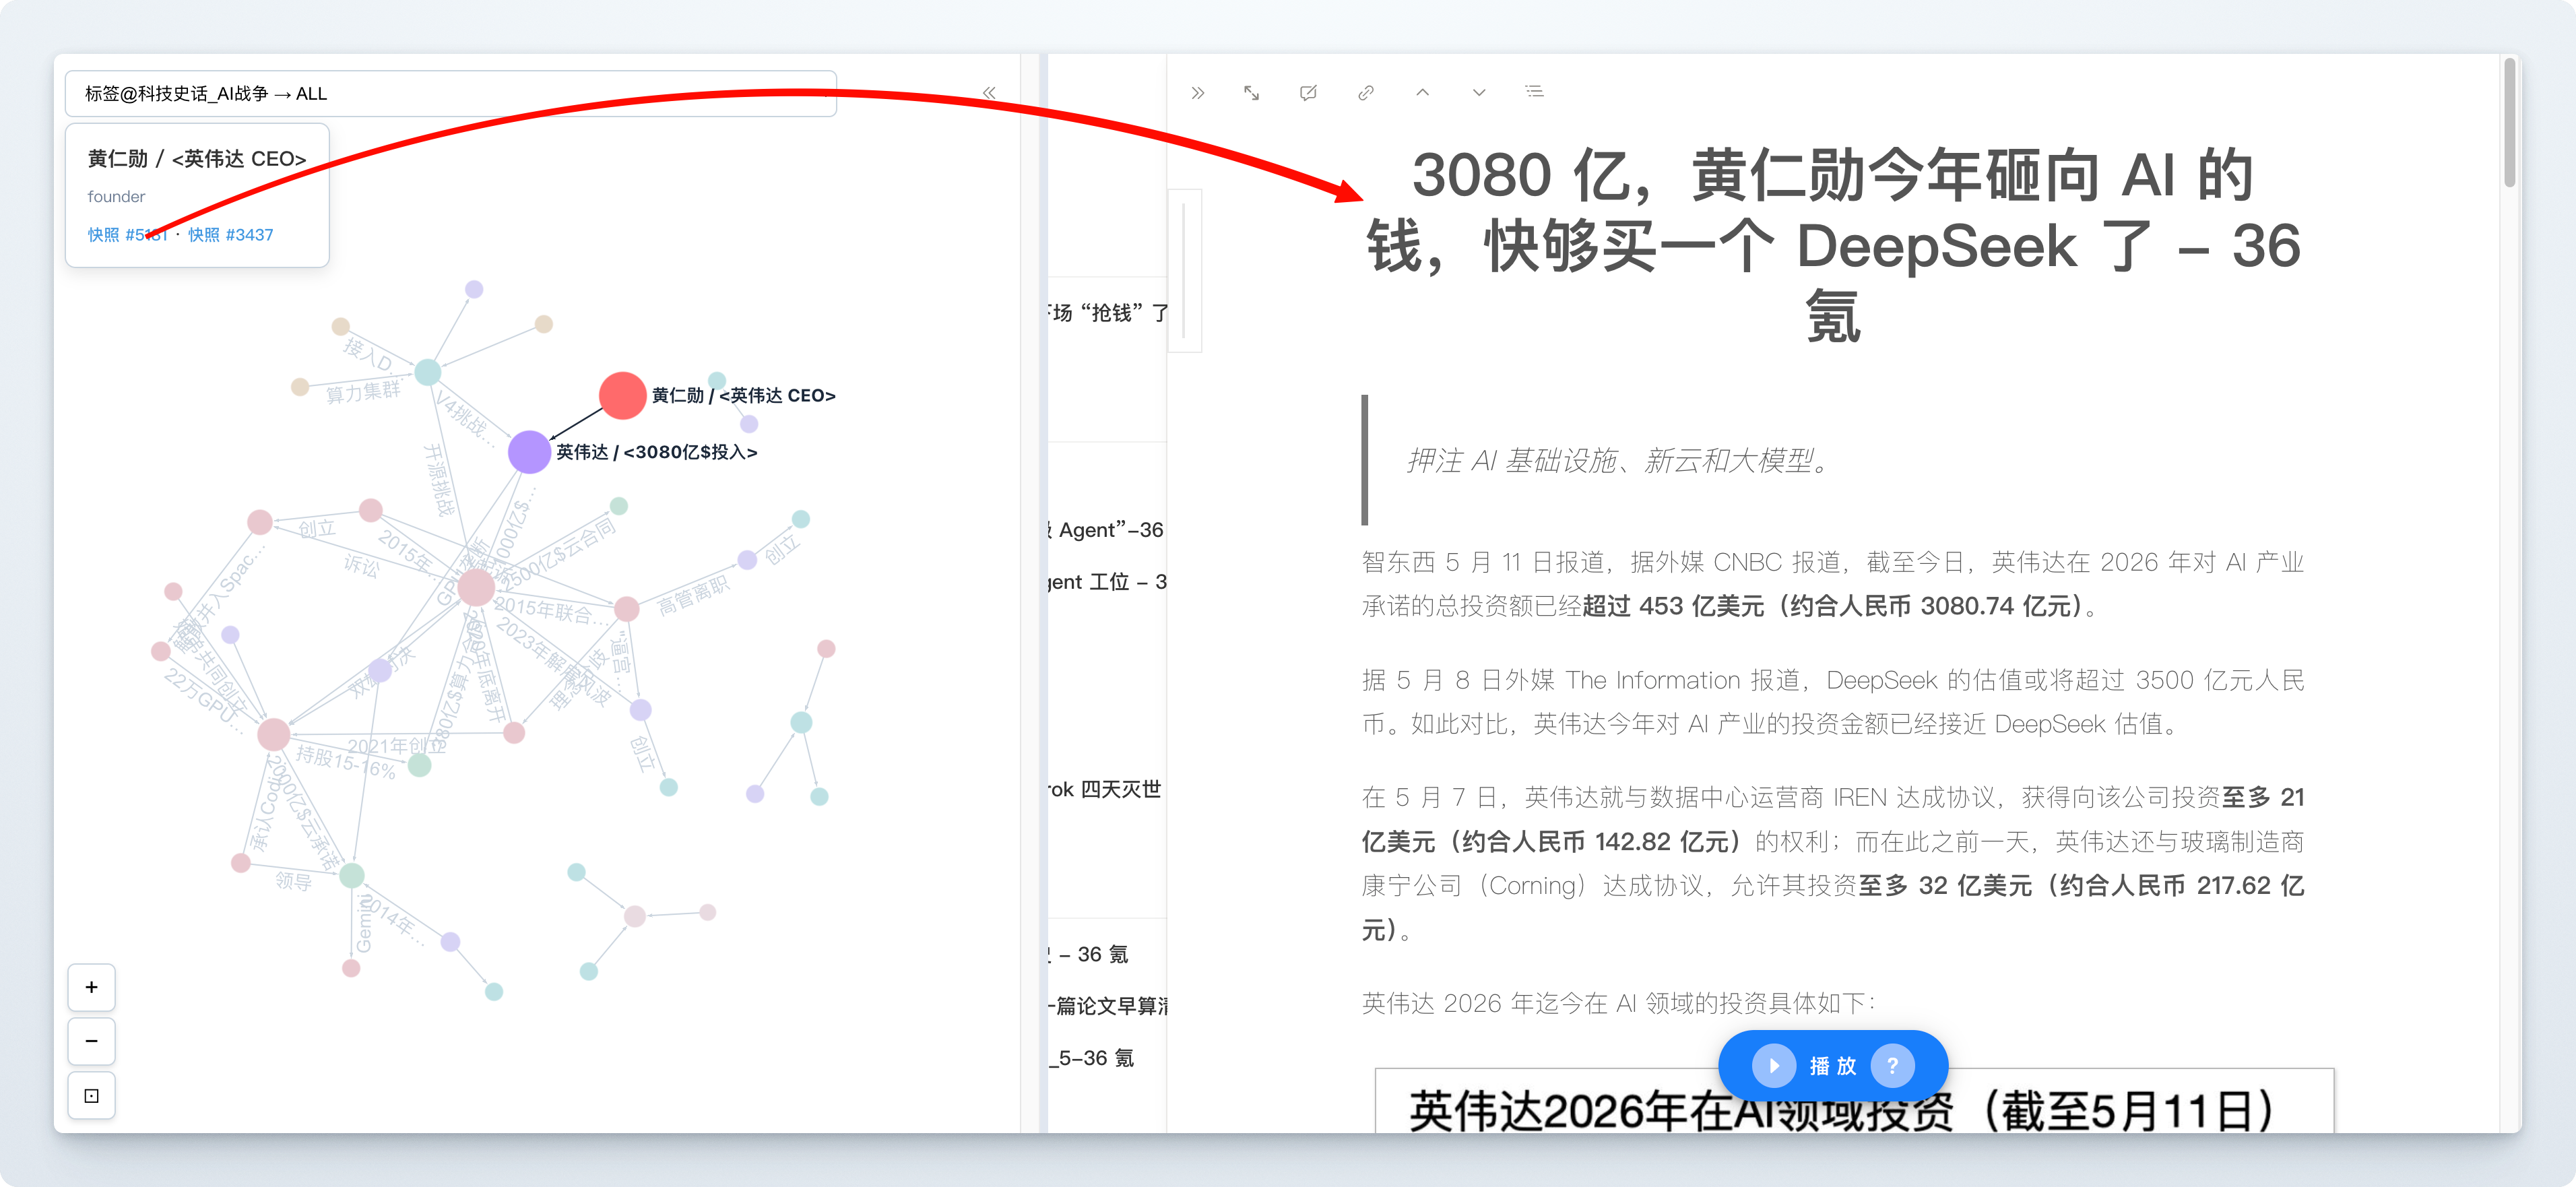Screen dimensions: 2576x1187
Task: Click the 英伟达 / <3080亿$投入> node label
Action: [657, 453]
